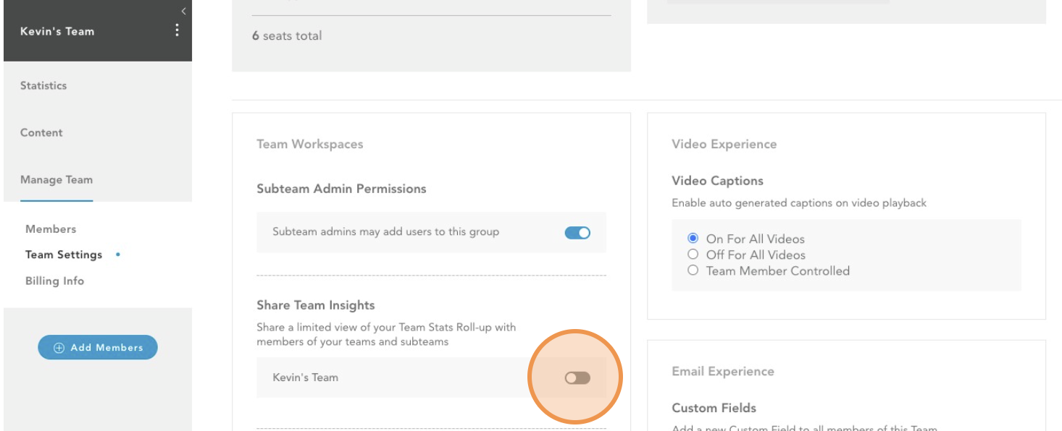1062x431 pixels.
Task: Click the blue dot beside Team Settings
Action: (118, 255)
